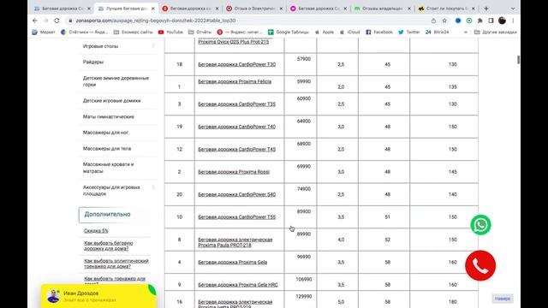Viewport: 548px width, 308px height.
Task: Open the Массажеры для тела category
Action: pyautogui.click(x=106, y=148)
